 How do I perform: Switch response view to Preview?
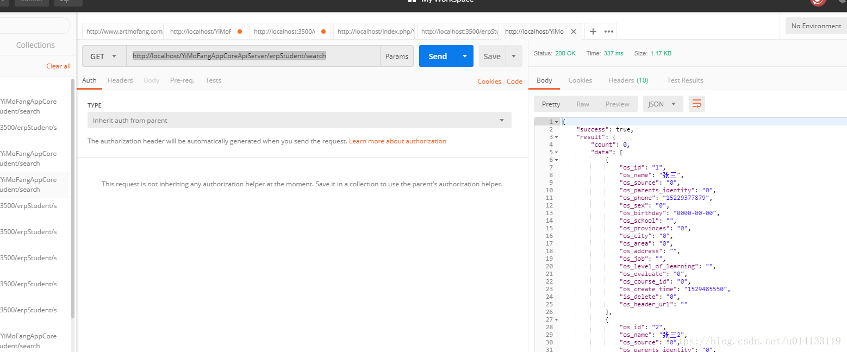coord(617,104)
